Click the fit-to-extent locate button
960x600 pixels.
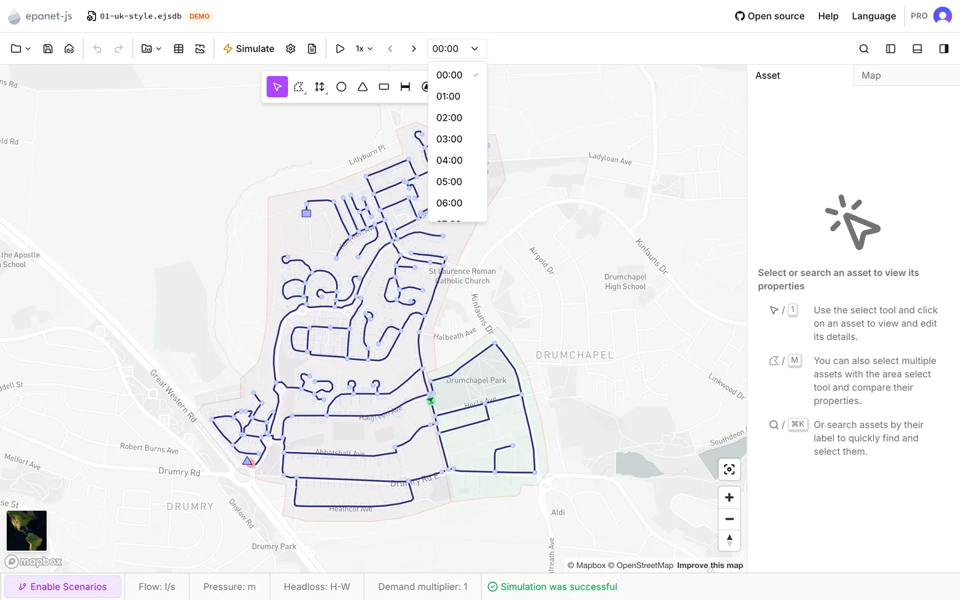(729, 469)
